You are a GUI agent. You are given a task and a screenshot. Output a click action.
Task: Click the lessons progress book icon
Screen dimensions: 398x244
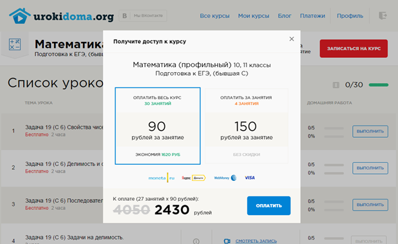(336, 85)
